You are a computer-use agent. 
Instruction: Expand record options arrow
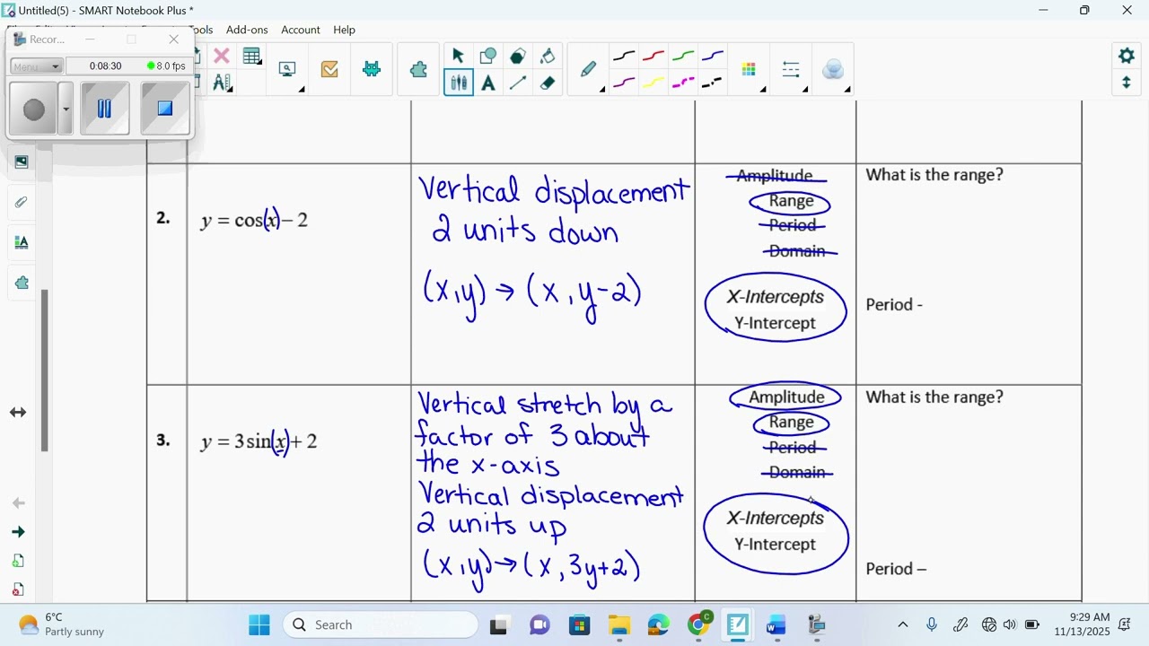(x=66, y=109)
